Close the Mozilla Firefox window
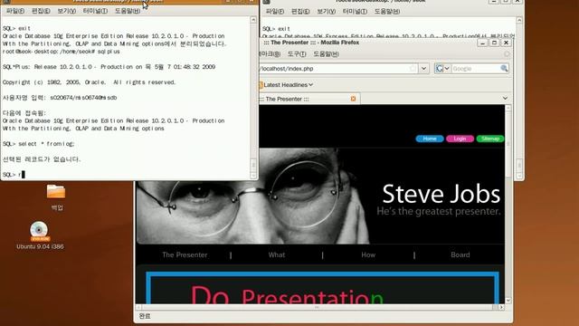Screen dimensions: 579x326 [x=507, y=43]
